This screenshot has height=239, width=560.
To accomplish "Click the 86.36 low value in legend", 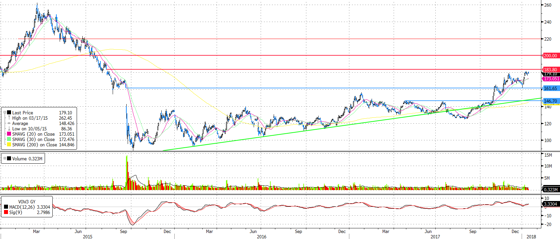I will (x=67, y=129).
